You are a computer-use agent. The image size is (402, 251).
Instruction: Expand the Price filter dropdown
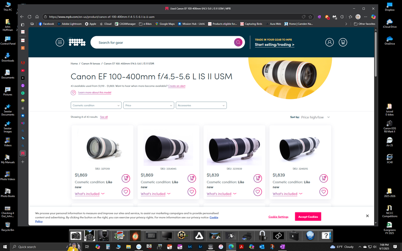[149, 105]
